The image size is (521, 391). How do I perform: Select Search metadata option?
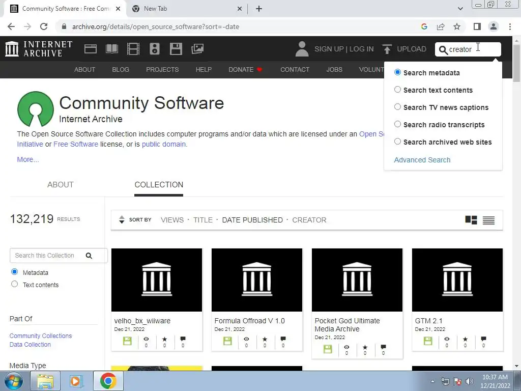click(x=397, y=72)
